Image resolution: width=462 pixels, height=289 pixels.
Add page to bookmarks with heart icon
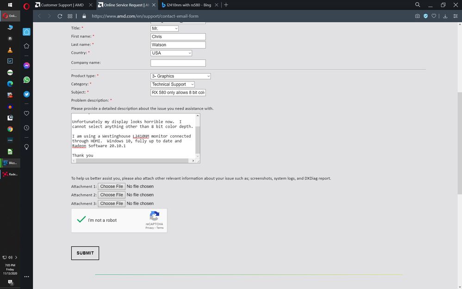click(x=434, y=16)
